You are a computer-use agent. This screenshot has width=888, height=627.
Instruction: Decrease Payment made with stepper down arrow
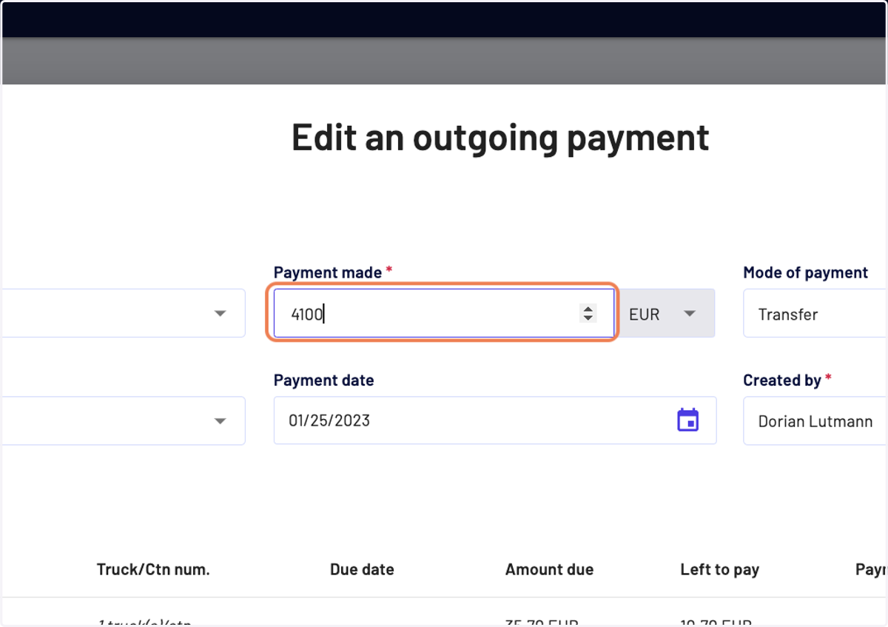588,318
